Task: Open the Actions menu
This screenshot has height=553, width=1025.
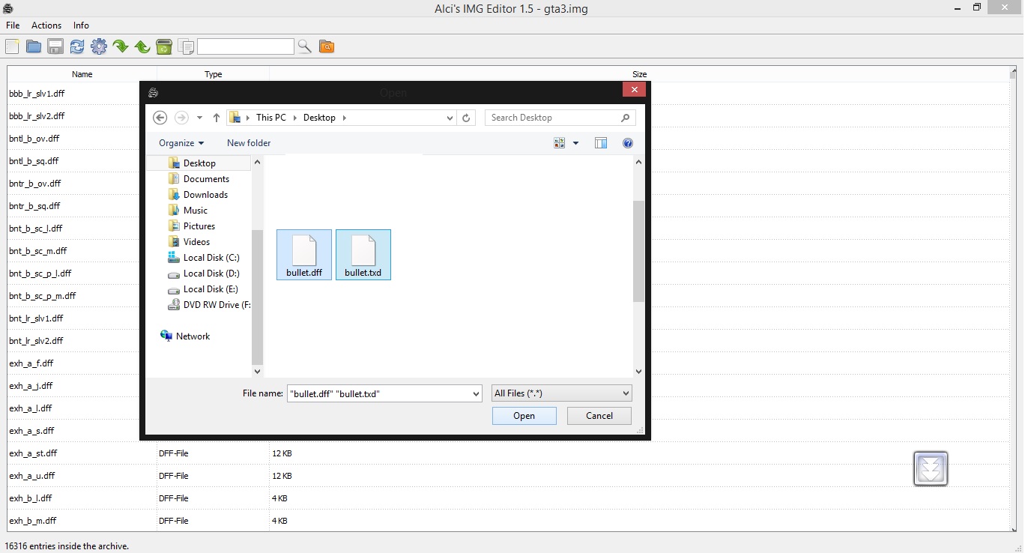Action: pyautogui.click(x=46, y=25)
